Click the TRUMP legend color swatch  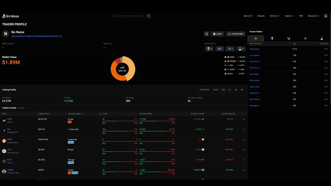[x=225, y=61]
